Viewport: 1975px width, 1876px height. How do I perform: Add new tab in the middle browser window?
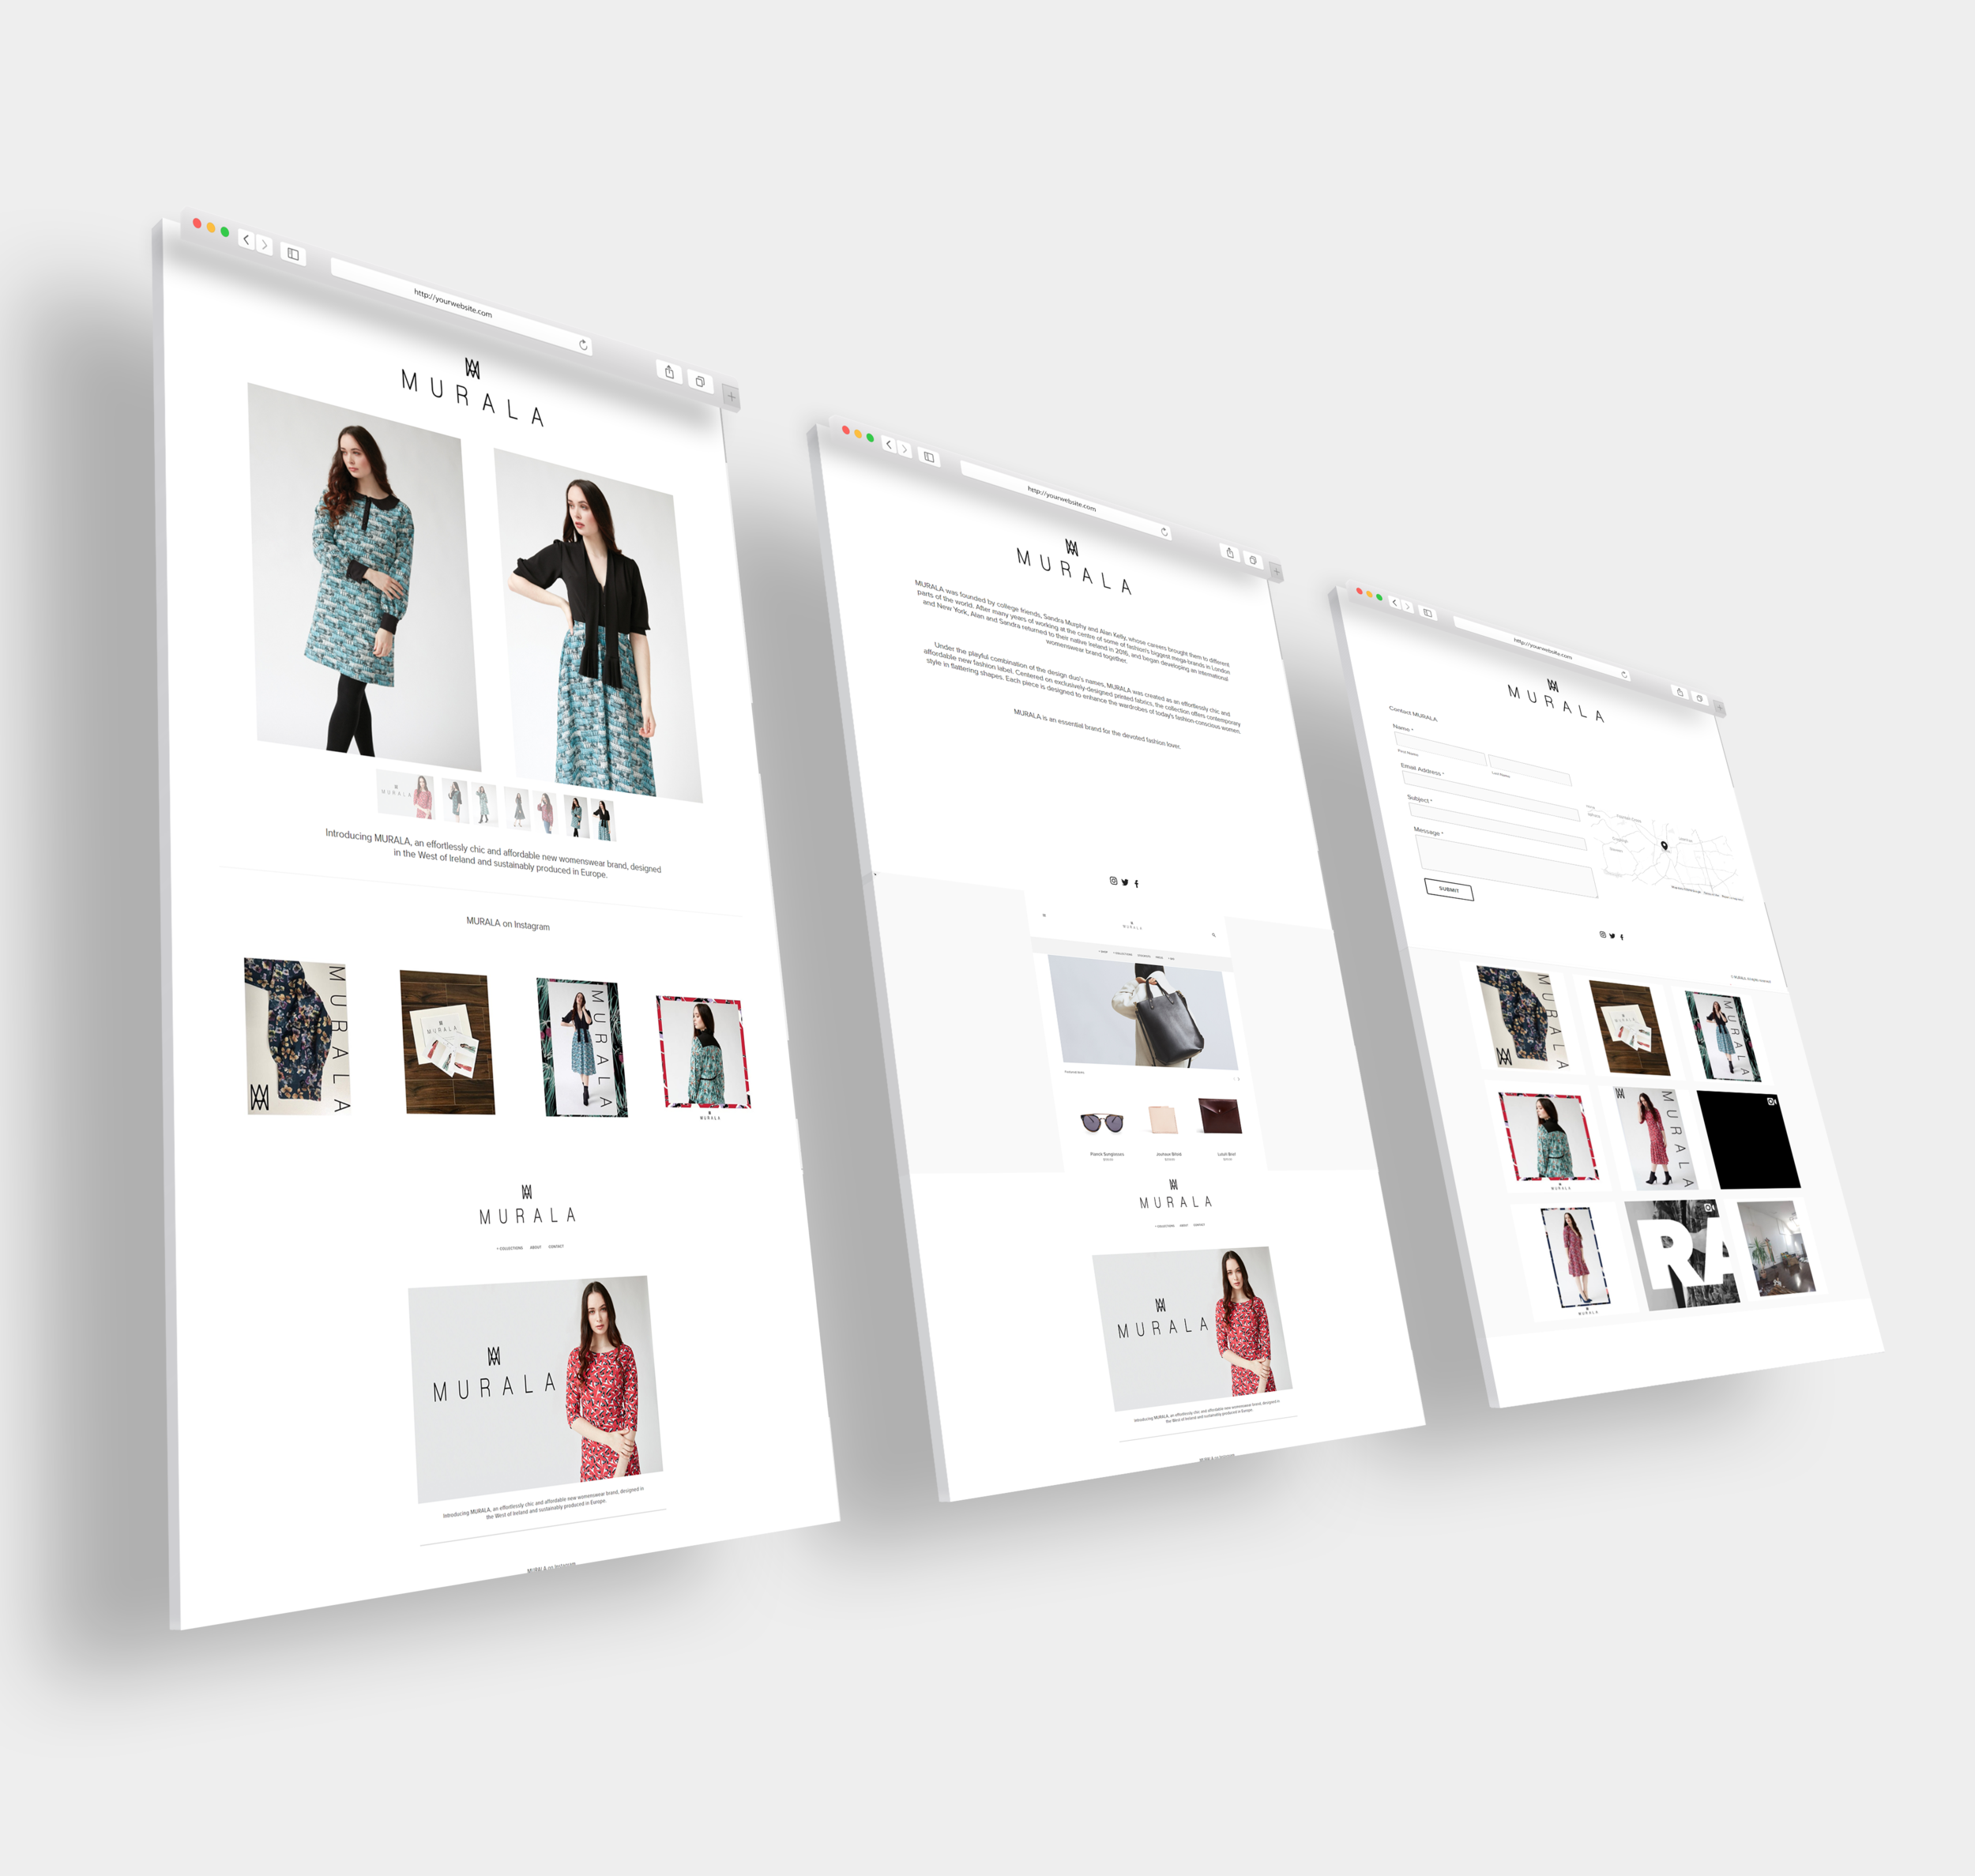tap(1276, 572)
